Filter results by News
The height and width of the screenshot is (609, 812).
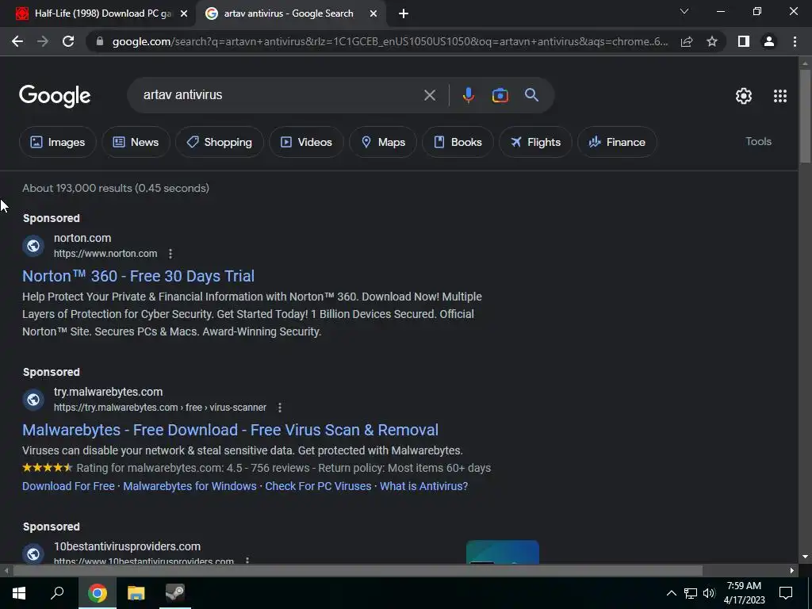(x=136, y=142)
